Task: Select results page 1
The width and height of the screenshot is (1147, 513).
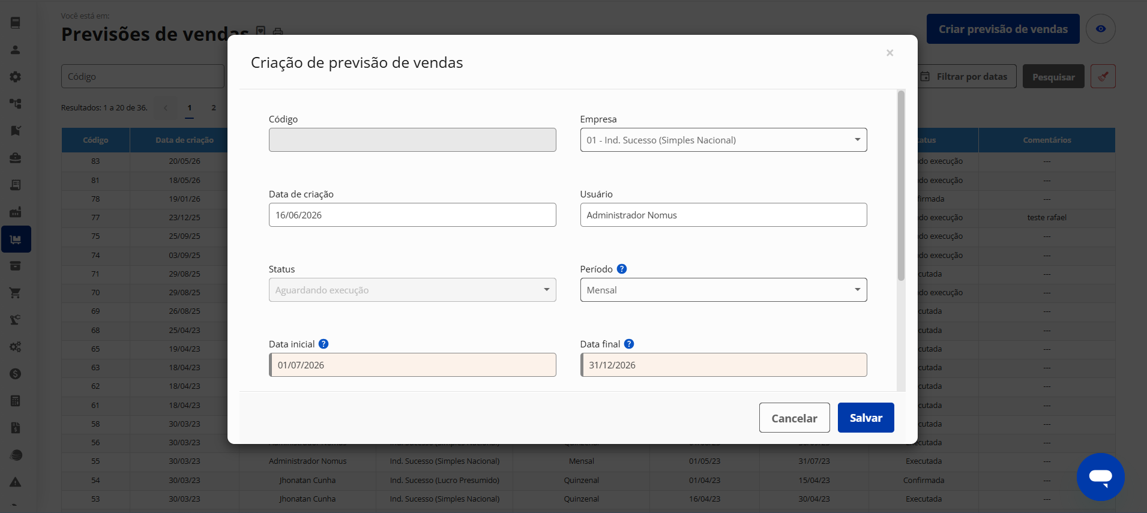Action: (x=190, y=108)
